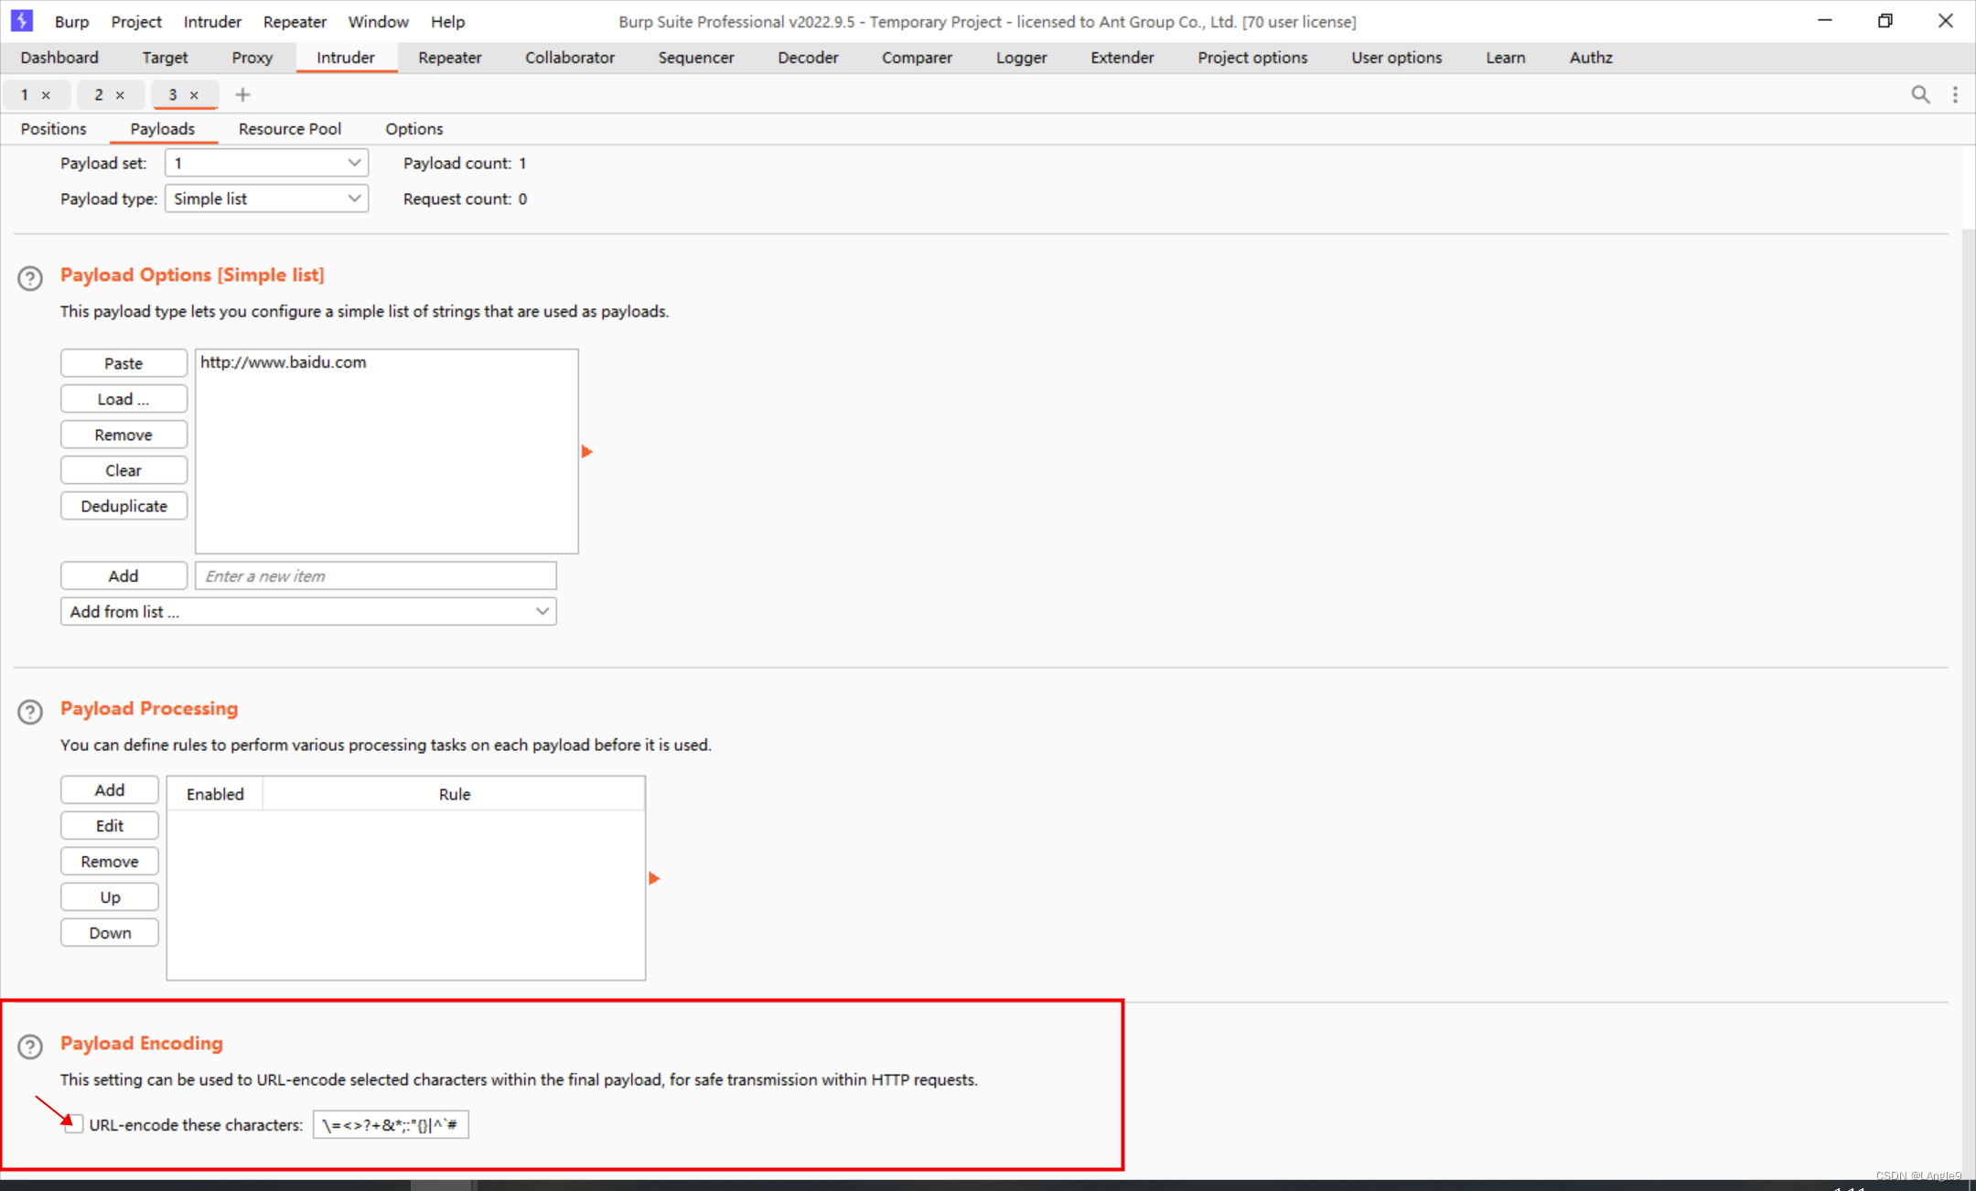Image resolution: width=1976 pixels, height=1191 pixels.
Task: Click the Enter a new item field
Action: (x=375, y=575)
